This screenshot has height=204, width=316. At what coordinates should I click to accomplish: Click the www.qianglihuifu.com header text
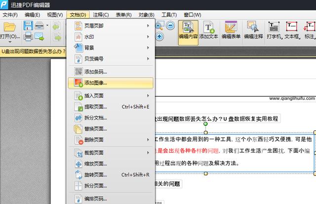(x=292, y=98)
